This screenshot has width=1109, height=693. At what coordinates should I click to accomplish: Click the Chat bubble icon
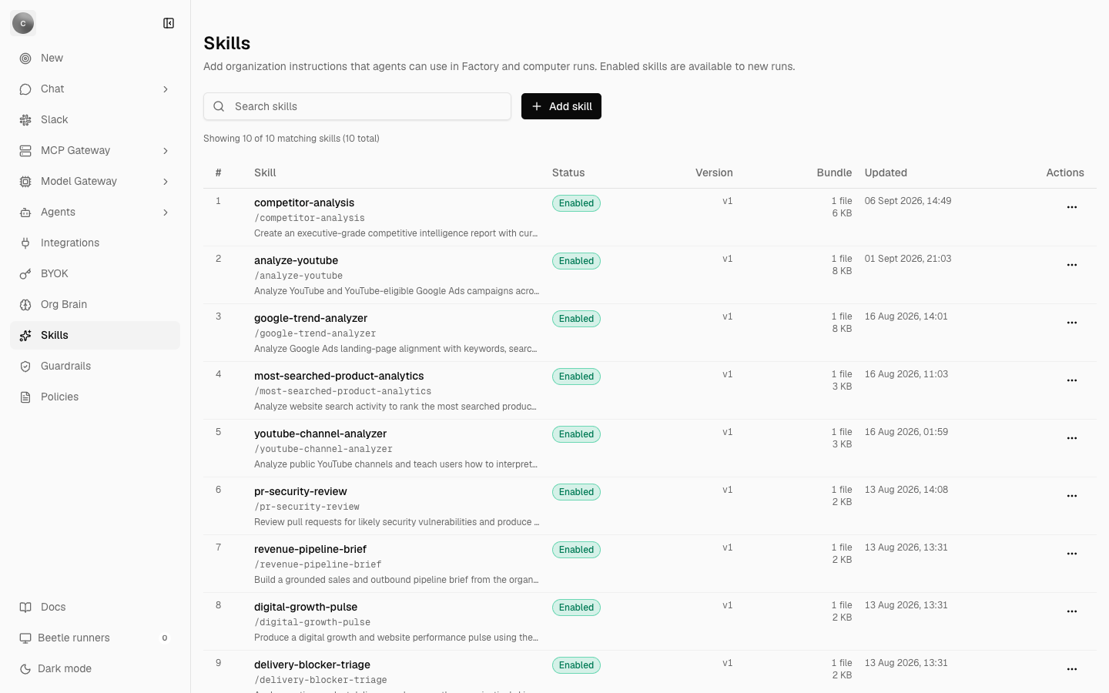coord(25,89)
